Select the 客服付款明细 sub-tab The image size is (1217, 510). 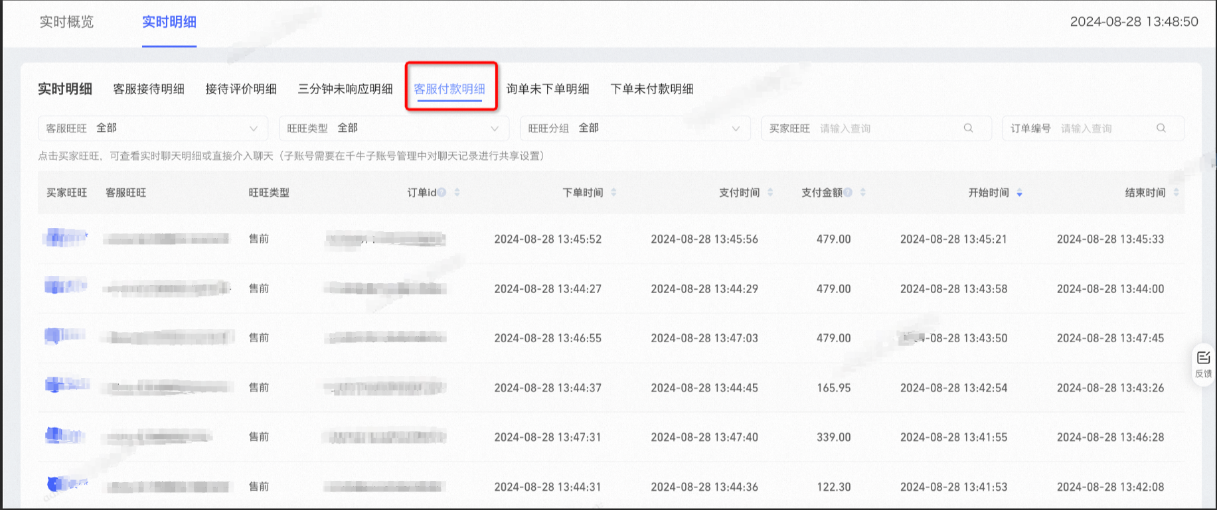click(449, 89)
